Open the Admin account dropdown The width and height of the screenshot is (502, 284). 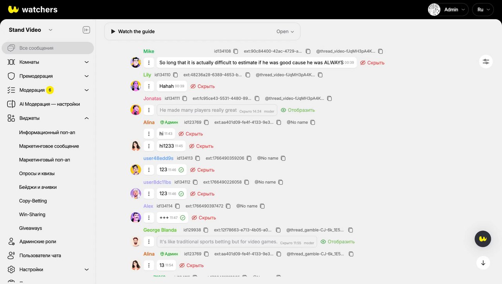click(x=448, y=10)
